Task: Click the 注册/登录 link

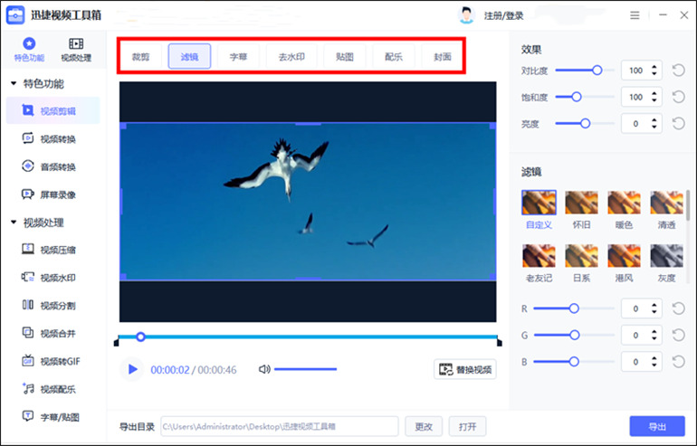Action: tap(503, 16)
